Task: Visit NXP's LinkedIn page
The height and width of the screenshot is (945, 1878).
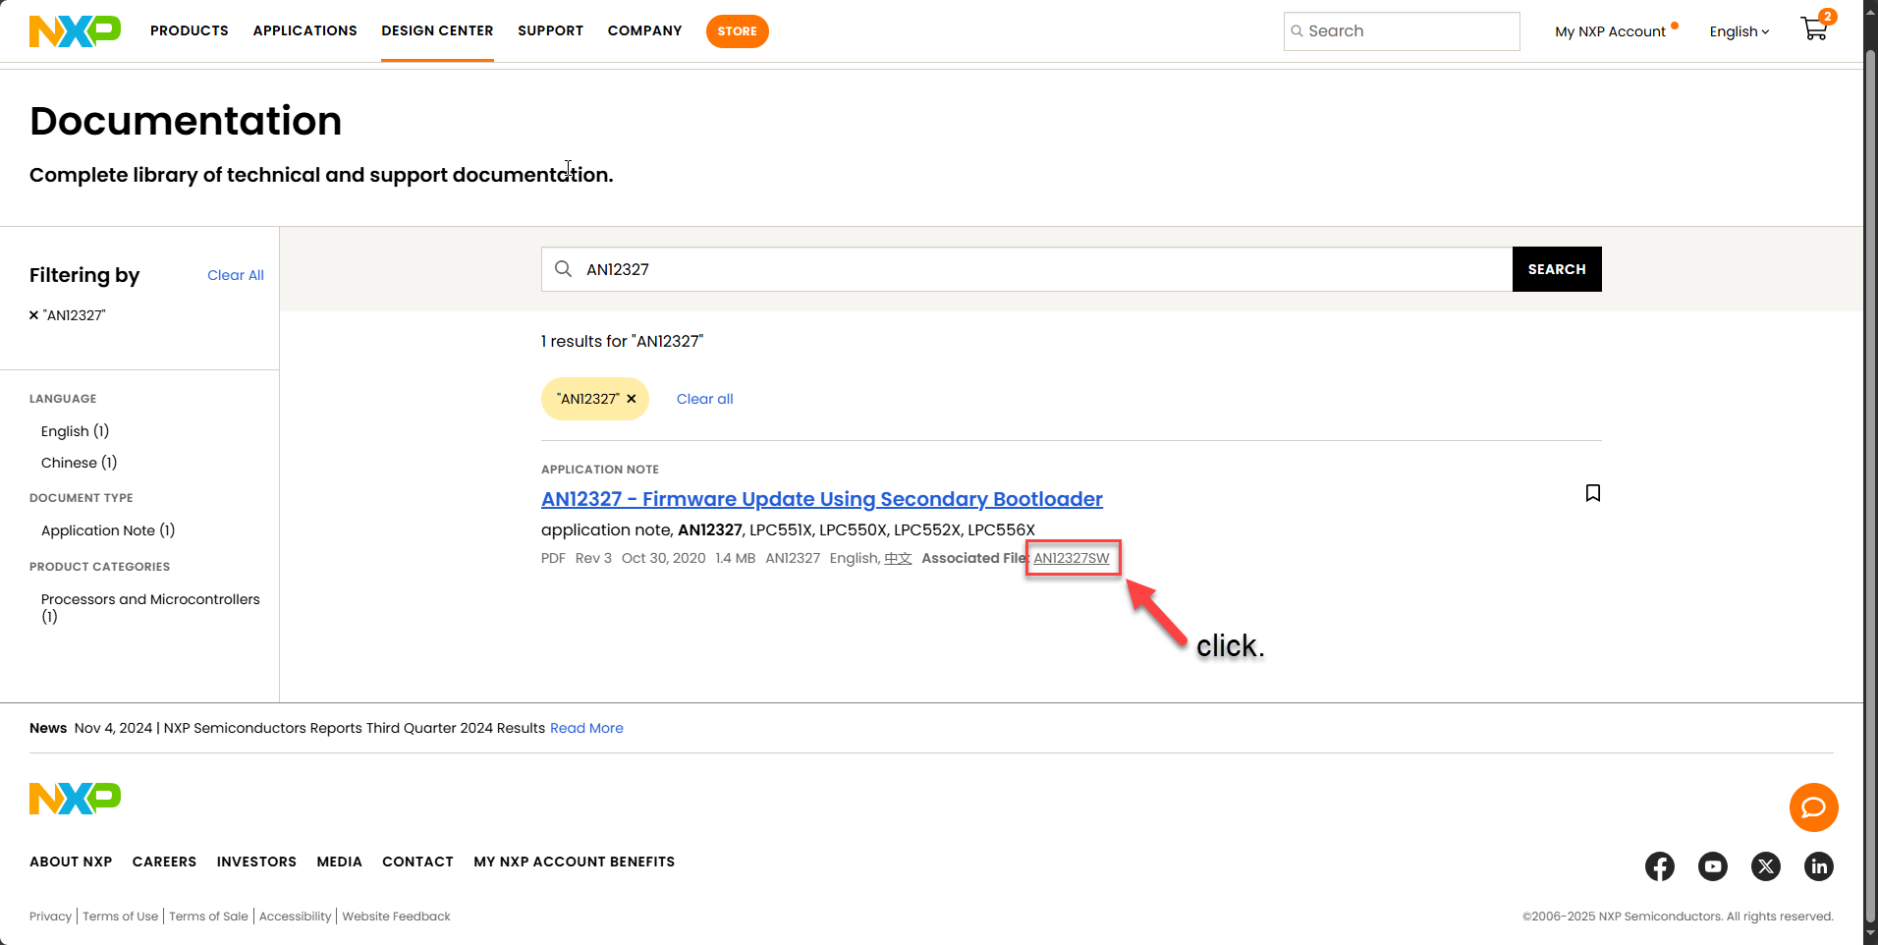Action: pos(1818,866)
